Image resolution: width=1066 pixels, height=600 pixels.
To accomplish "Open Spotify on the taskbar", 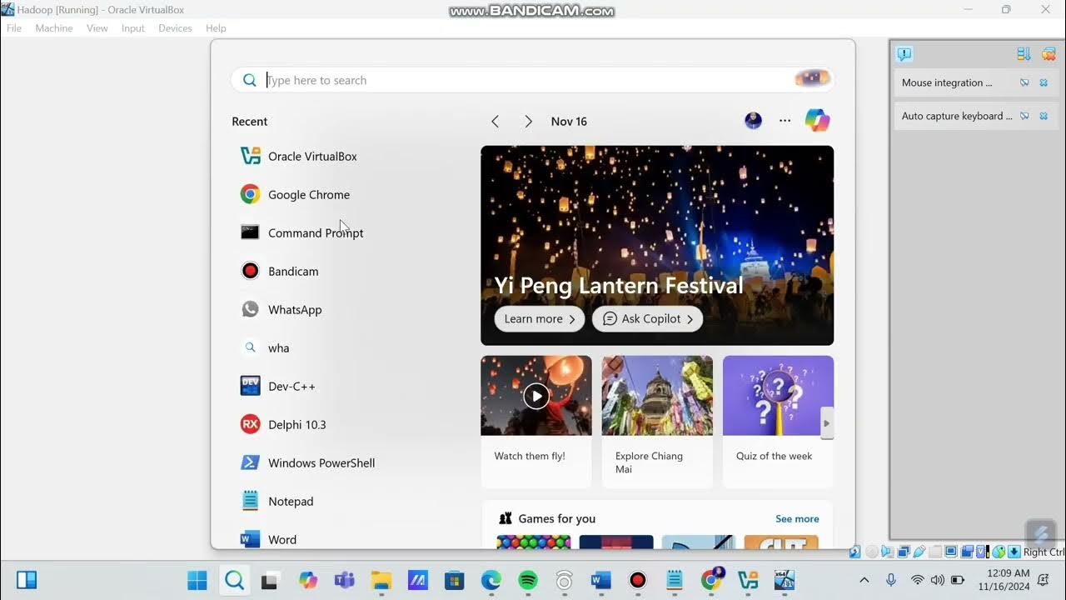I will (x=528, y=580).
